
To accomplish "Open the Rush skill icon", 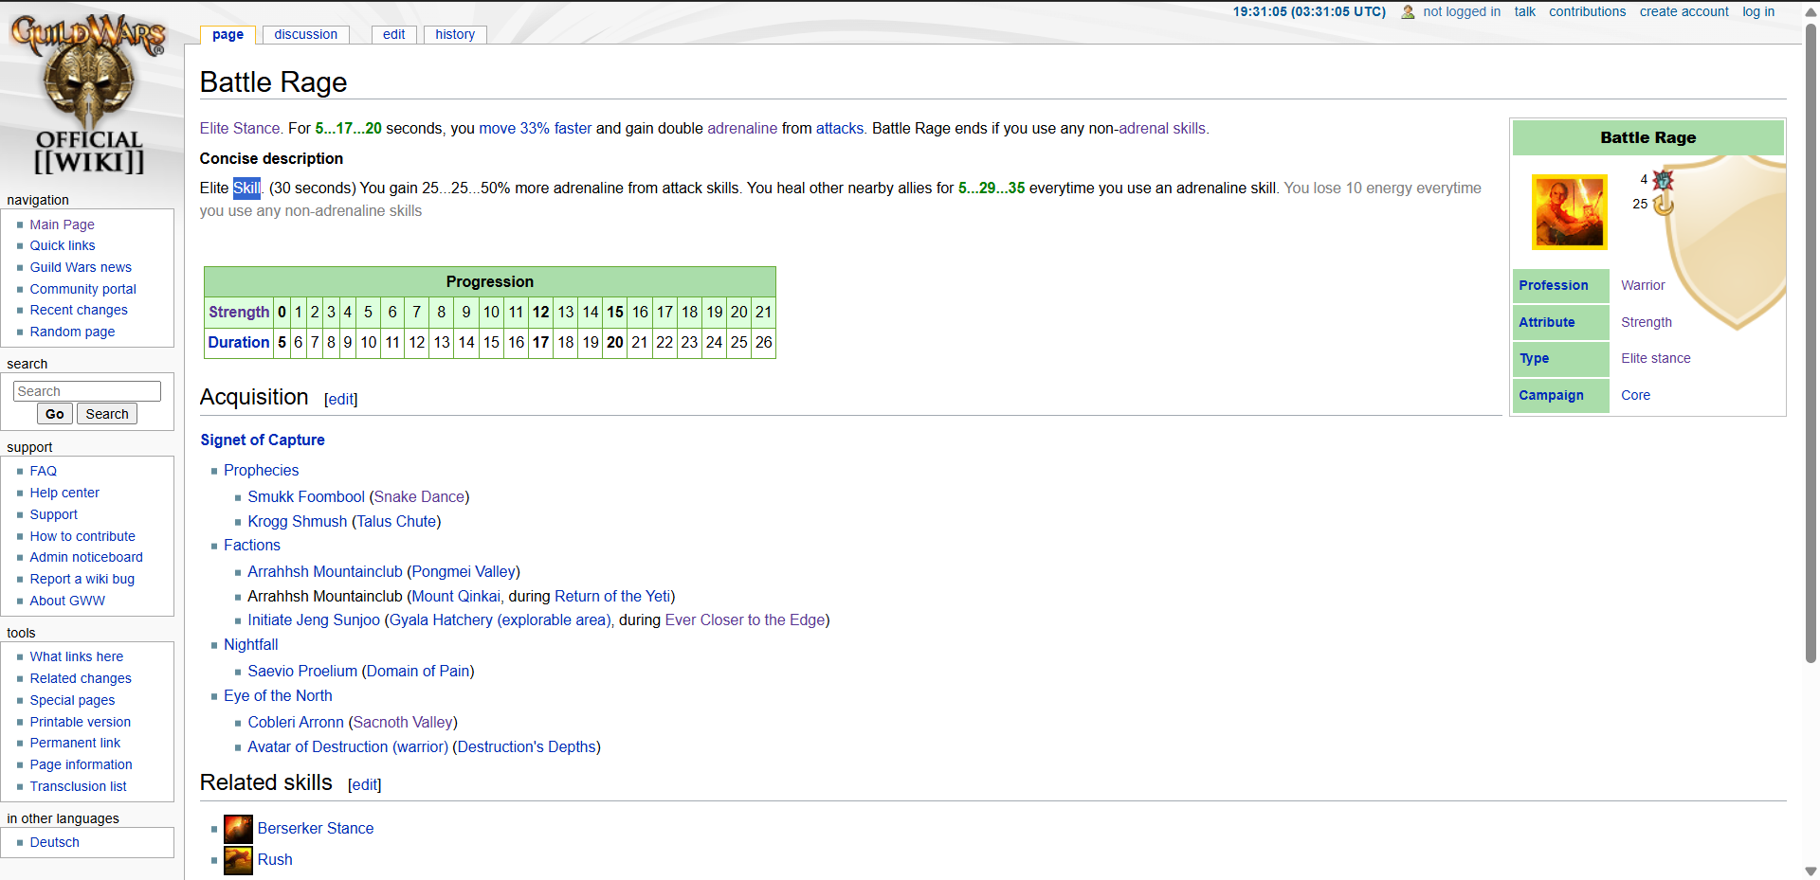I will tap(238, 860).
